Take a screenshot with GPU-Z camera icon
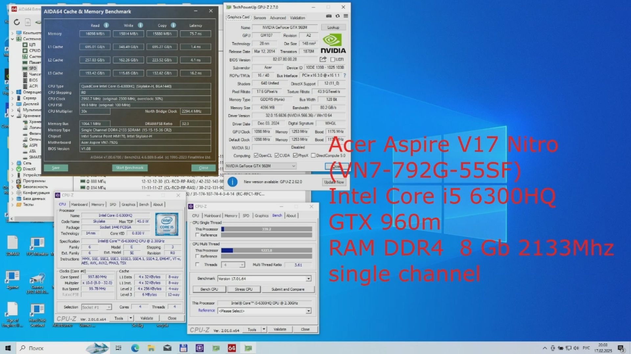Viewport: 631px width, 354px height. pos(329,16)
